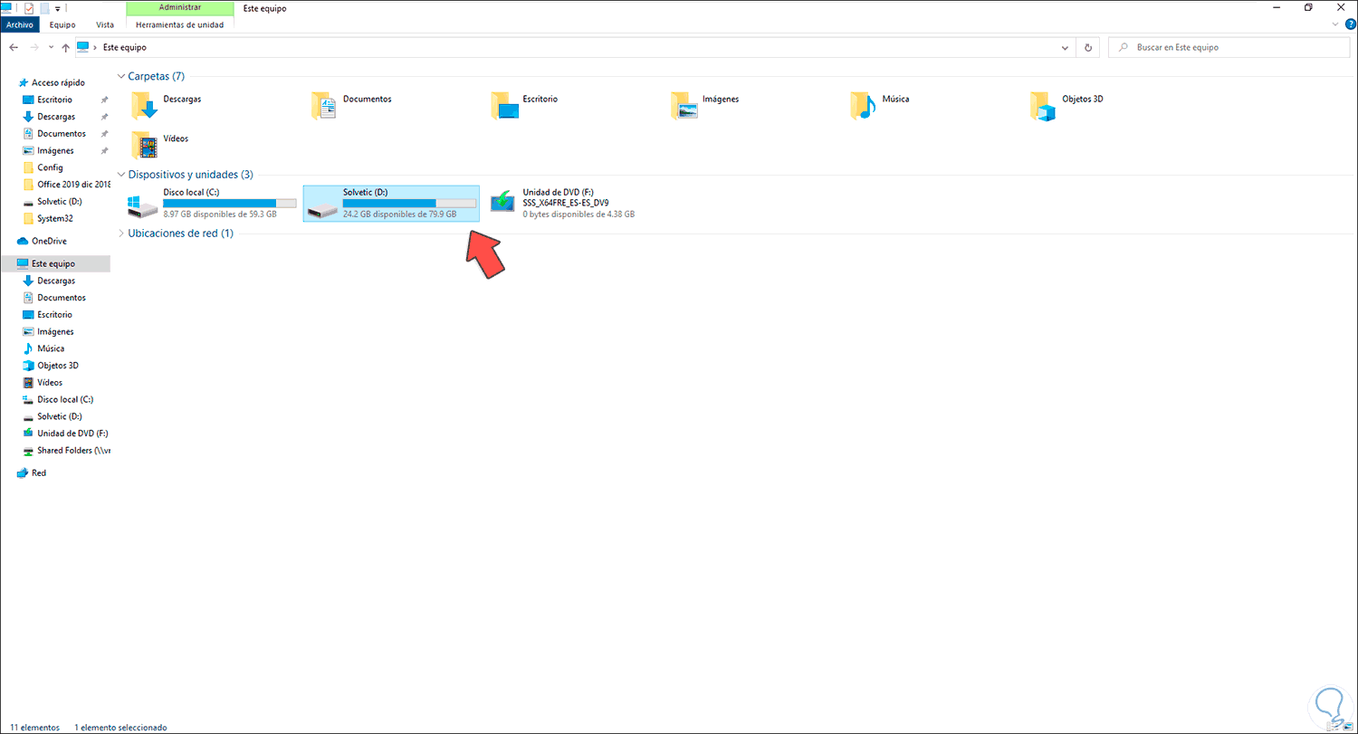Go up one level with the up arrow
Viewport: 1358px width, 734px height.
(65, 47)
